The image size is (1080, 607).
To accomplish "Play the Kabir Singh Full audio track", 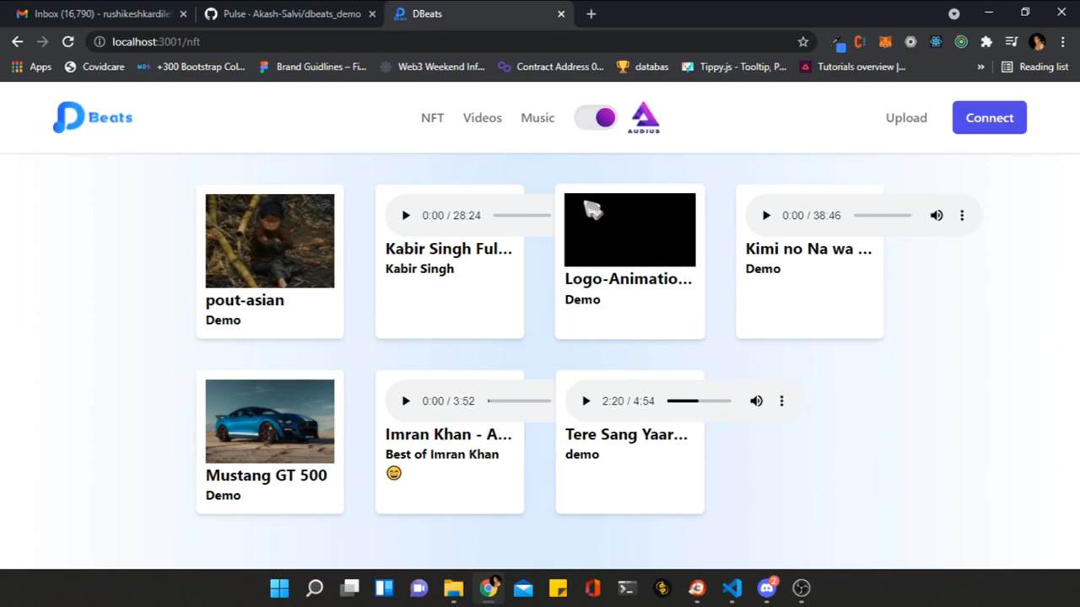I will [406, 216].
